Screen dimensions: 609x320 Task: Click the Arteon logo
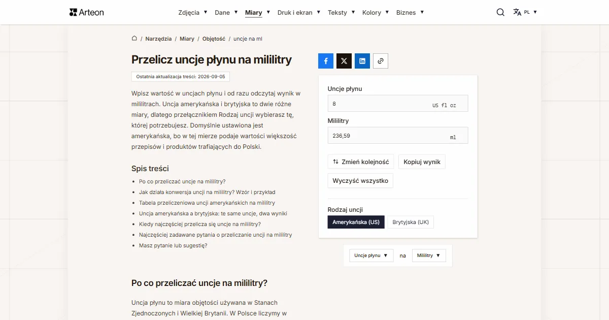(87, 12)
